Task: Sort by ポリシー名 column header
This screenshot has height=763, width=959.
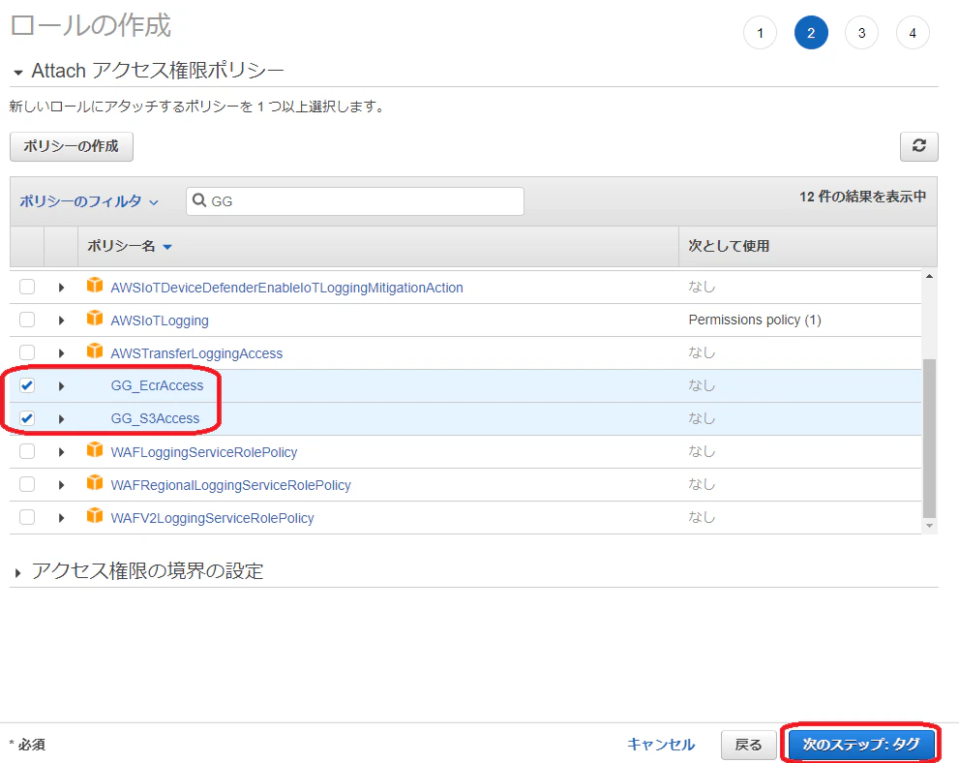Action: click(x=129, y=246)
